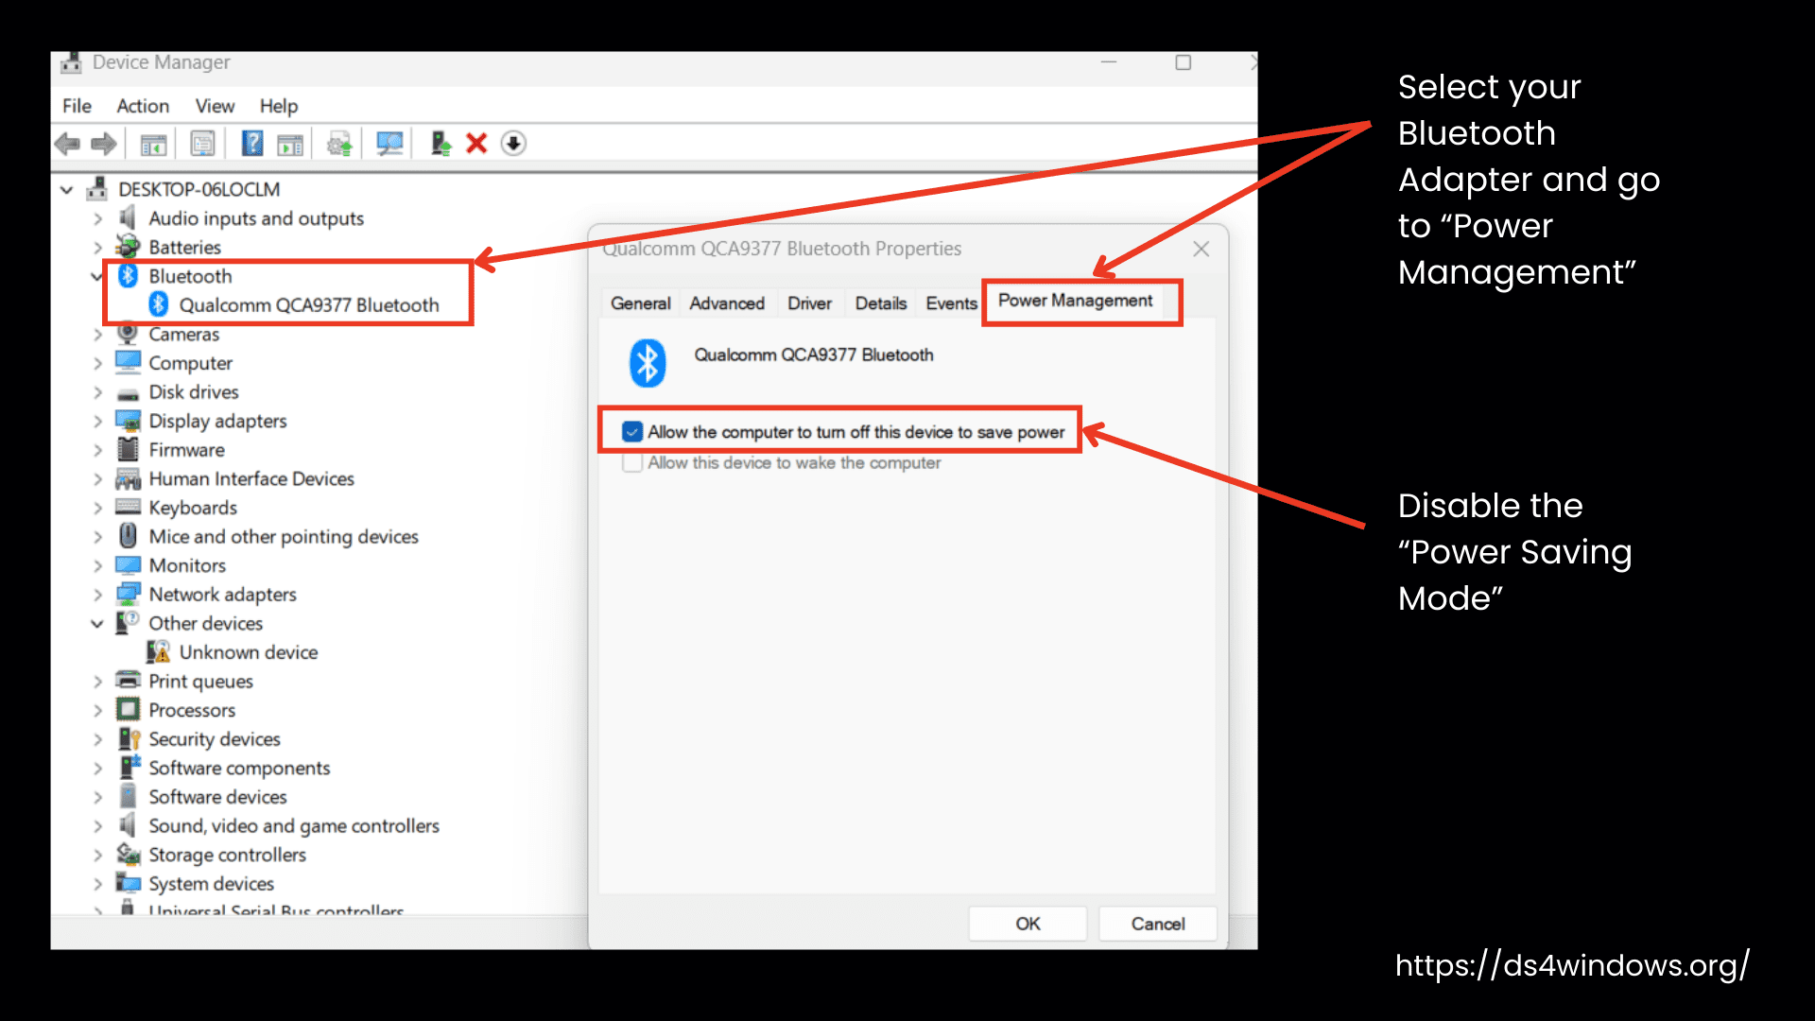
Task: Click the Display adapters icon
Action: pos(128,421)
